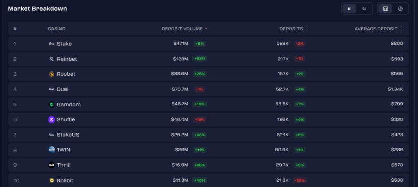
Task: Click the $128M deposit volume value
Action: coord(180,59)
